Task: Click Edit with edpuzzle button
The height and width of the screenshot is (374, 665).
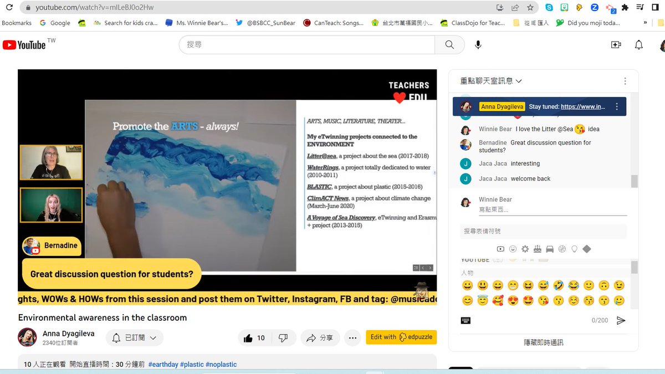Action: pos(401,337)
